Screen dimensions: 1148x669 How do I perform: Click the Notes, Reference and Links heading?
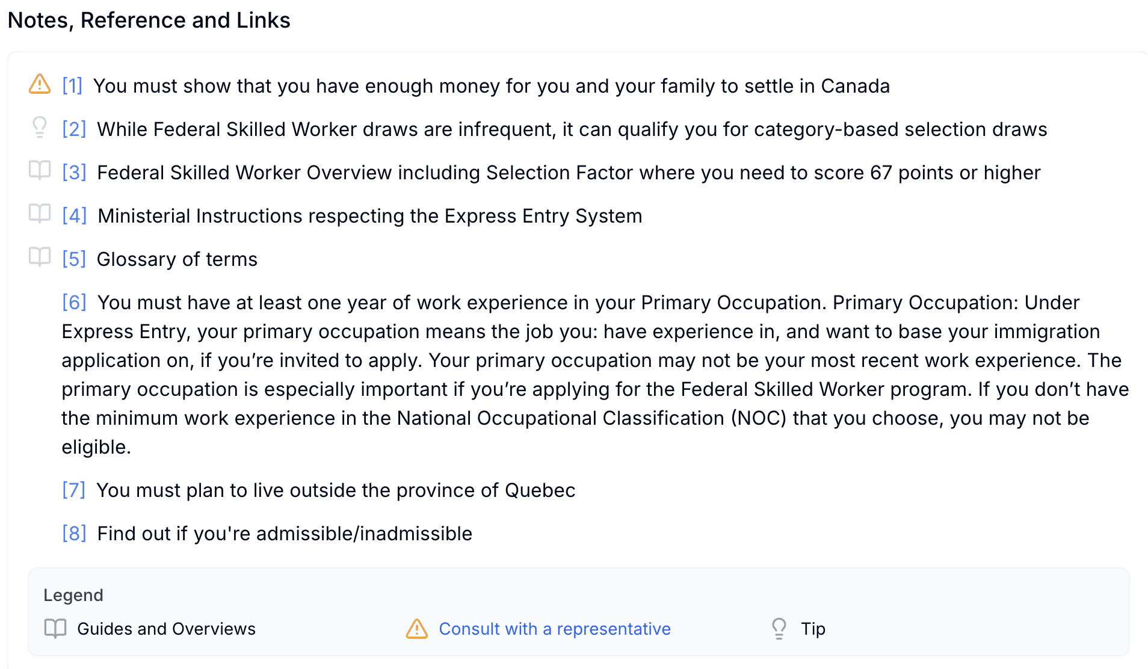[149, 20]
